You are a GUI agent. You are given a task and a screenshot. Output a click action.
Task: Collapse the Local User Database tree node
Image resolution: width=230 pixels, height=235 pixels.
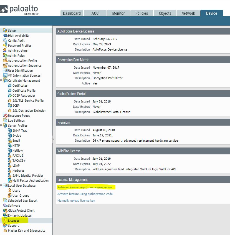(1, 186)
